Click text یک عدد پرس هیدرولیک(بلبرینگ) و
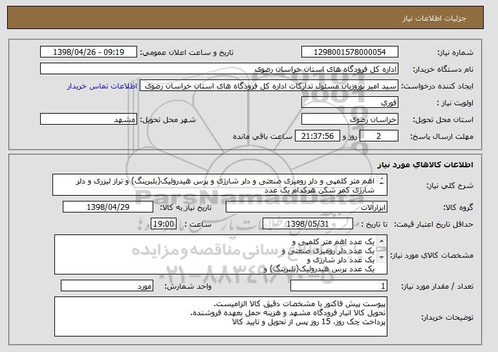This screenshot has width=498, height=352. [x=319, y=269]
